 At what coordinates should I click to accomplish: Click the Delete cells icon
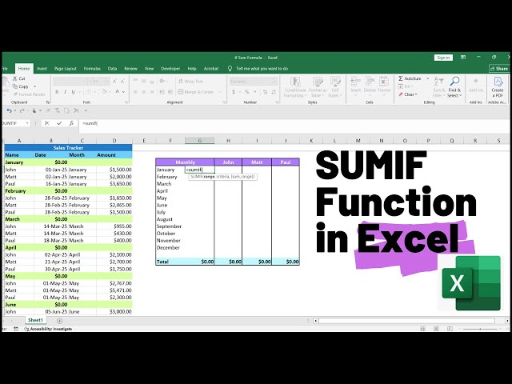point(370,82)
